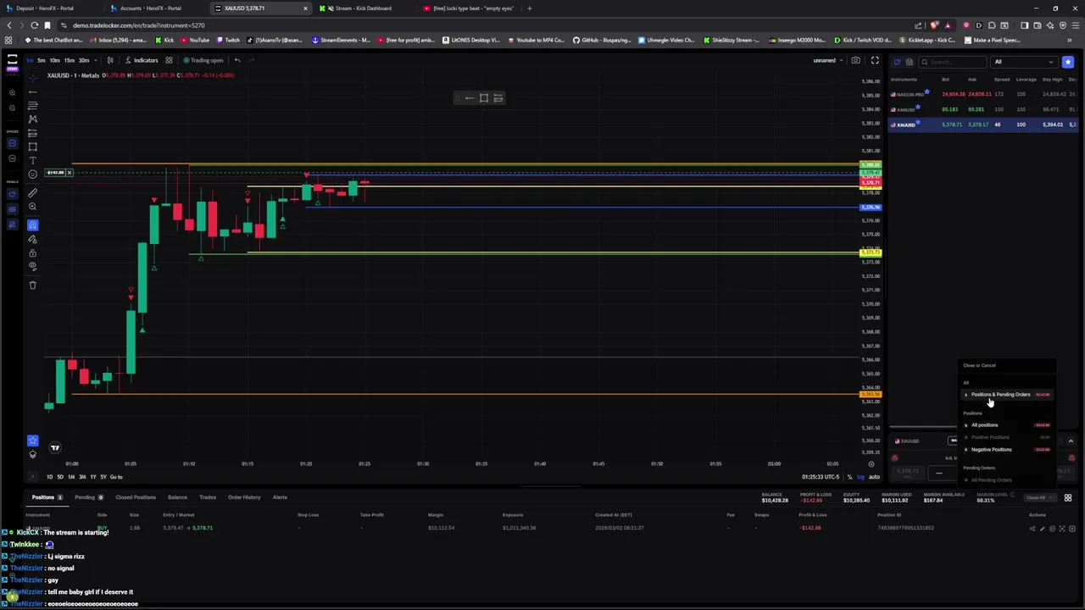Toggle auto scale on price axis
The image size is (1085, 610).
[x=873, y=477]
